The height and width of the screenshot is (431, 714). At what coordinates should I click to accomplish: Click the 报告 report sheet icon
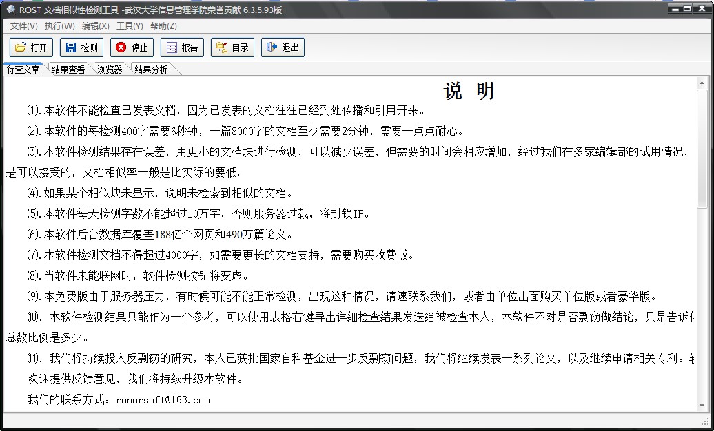[172, 48]
